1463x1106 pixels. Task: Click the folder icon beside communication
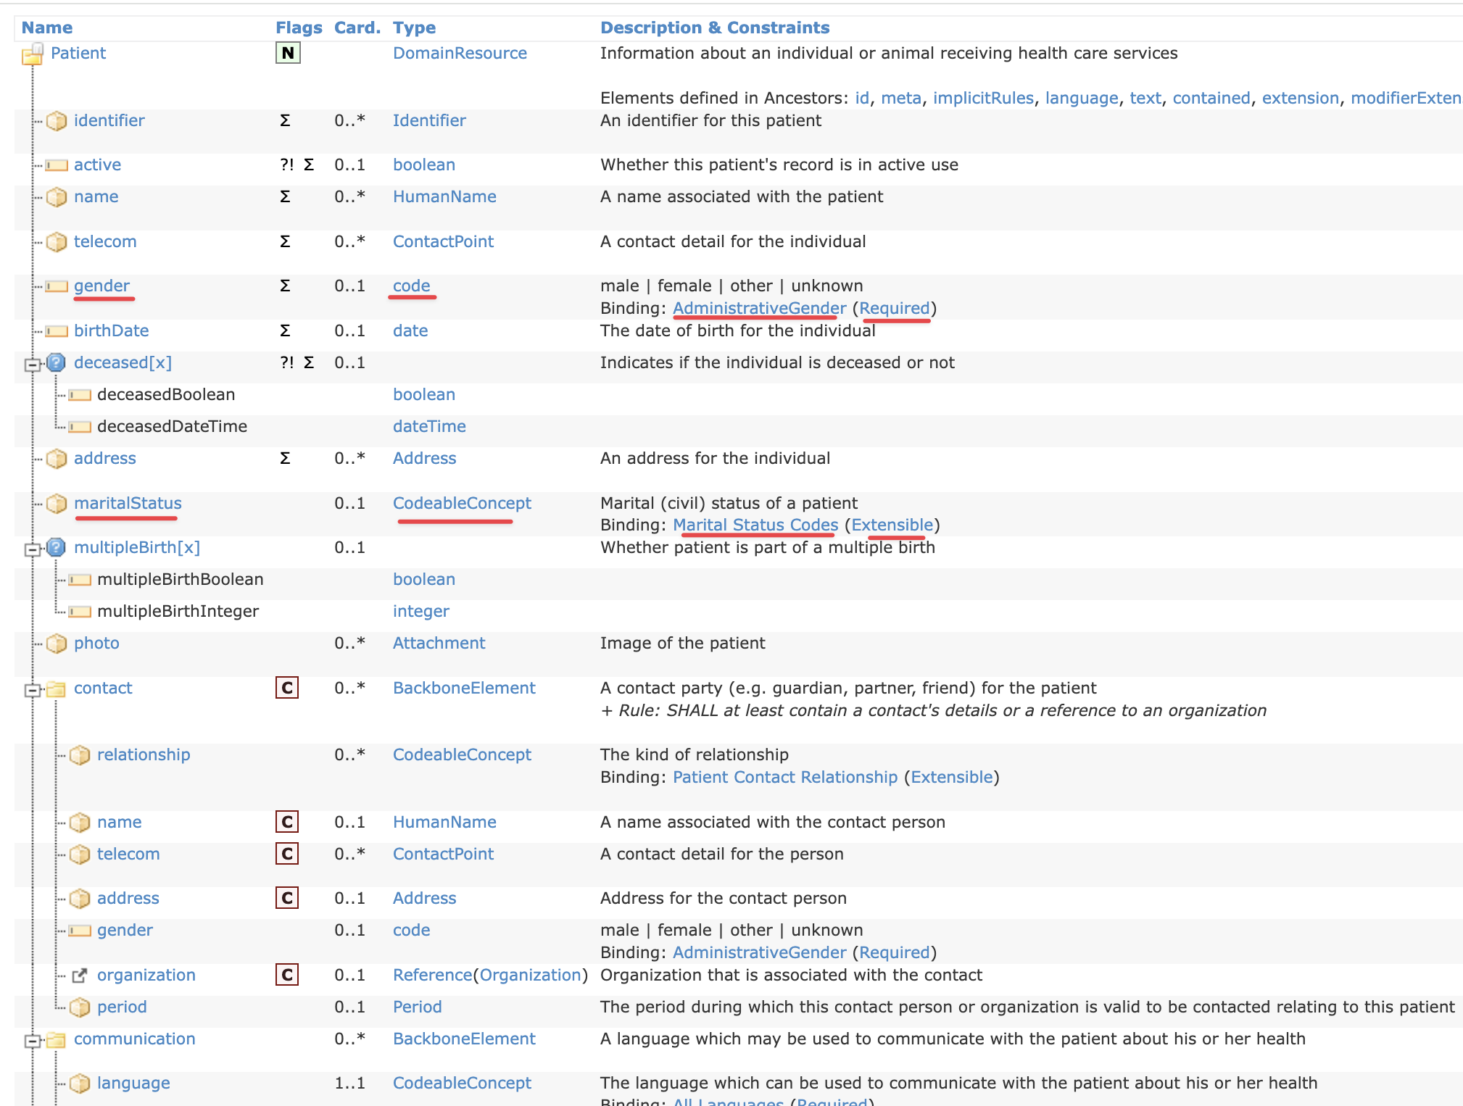pos(57,1039)
